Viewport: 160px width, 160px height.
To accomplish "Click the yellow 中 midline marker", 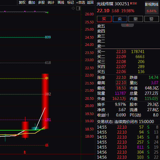I will (x=47, y=78).
